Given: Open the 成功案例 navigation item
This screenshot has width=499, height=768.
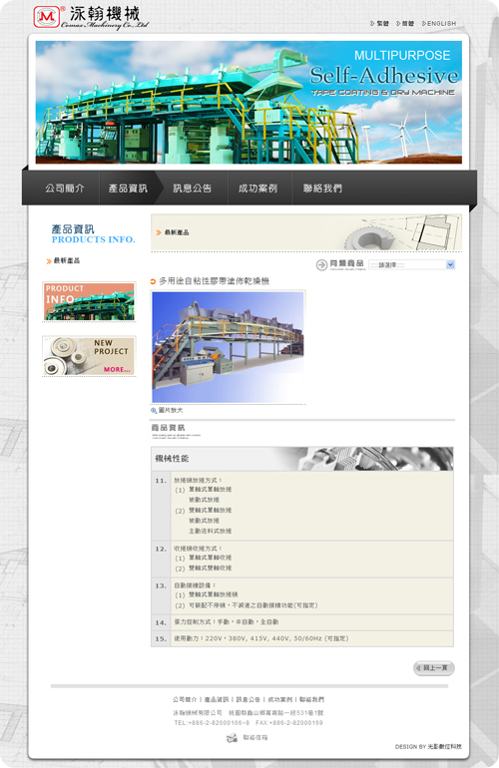Looking at the screenshot, I should click(257, 189).
